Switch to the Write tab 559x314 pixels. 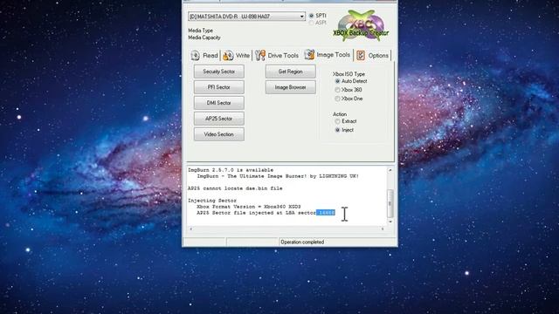click(237, 56)
